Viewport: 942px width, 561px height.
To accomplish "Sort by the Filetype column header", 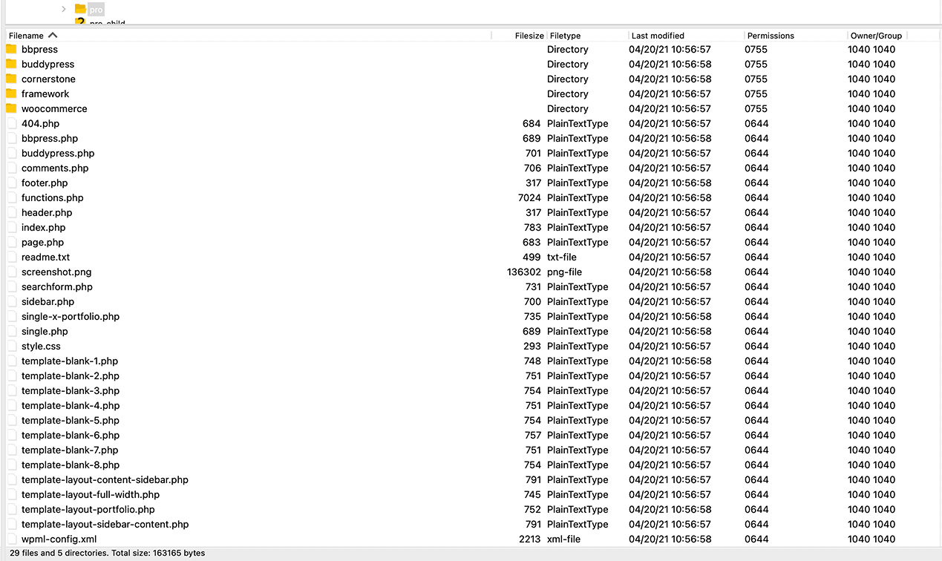I will click(566, 36).
